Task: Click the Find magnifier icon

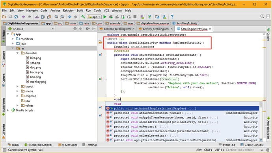Action: click(56, 17)
